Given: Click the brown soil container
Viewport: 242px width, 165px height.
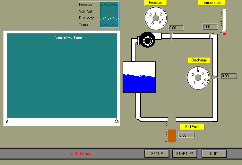Looking at the screenshot, I should pyautogui.click(x=172, y=136).
